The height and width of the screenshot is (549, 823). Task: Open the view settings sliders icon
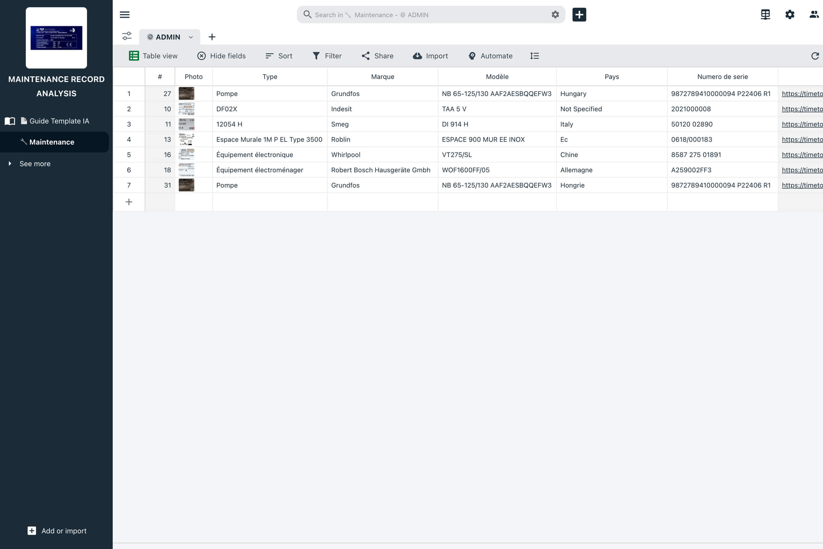pyautogui.click(x=127, y=36)
